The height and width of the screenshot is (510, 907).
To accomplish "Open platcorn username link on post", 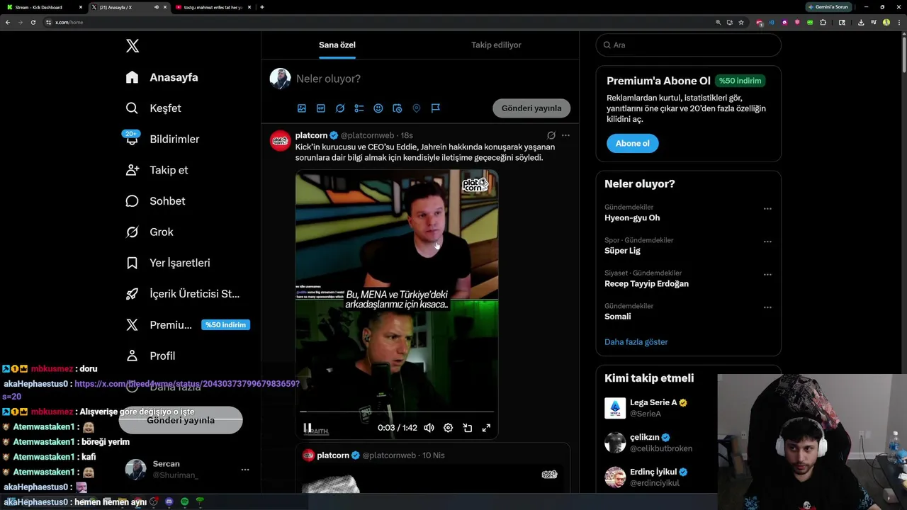I will pos(311,135).
